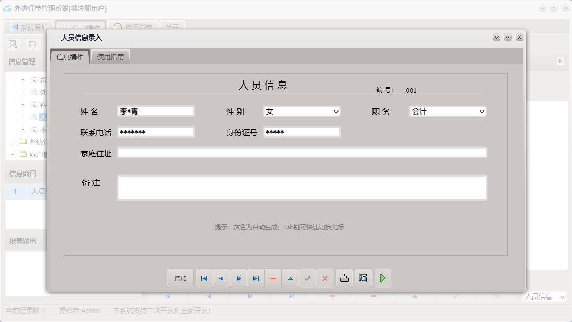Go to the previous record
This screenshot has height=322, width=572.
pyautogui.click(x=221, y=278)
